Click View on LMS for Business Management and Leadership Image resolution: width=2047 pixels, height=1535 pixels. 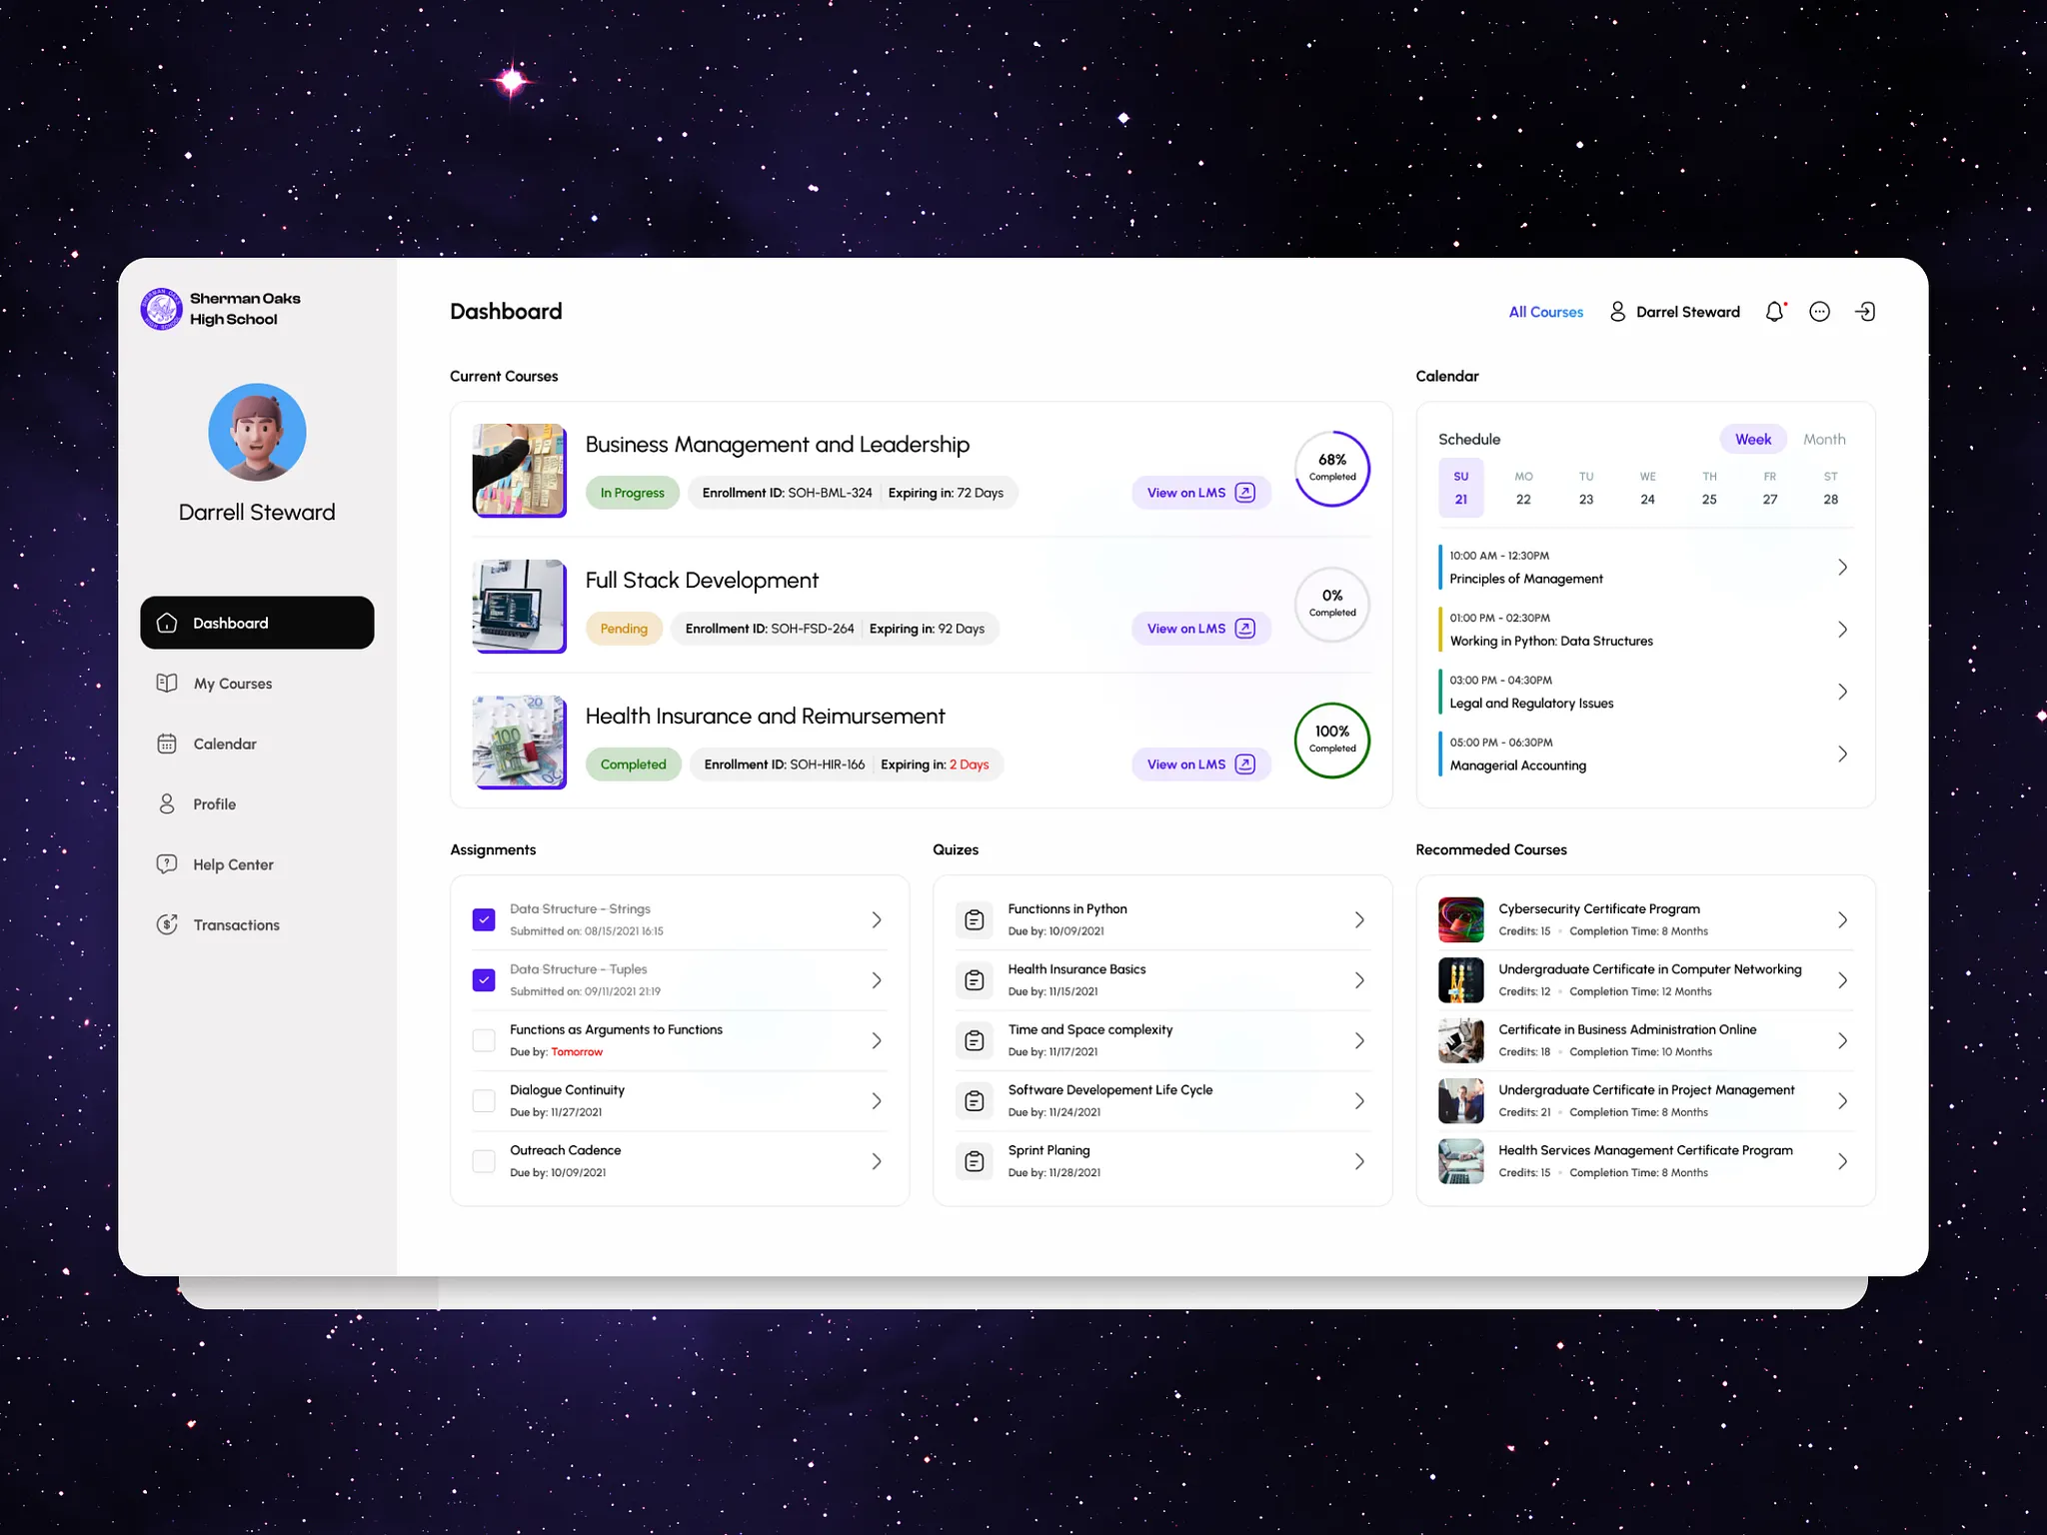pyautogui.click(x=1200, y=492)
